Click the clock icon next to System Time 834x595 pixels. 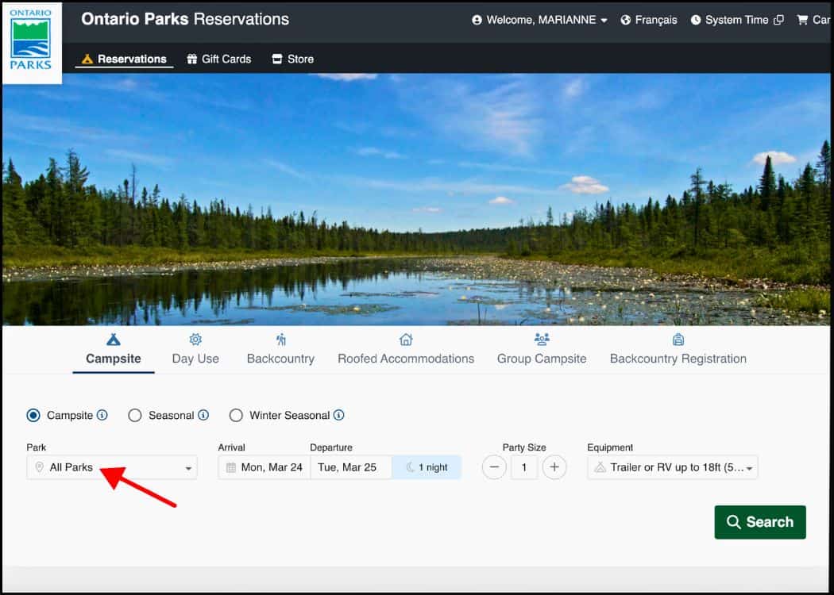coord(696,20)
